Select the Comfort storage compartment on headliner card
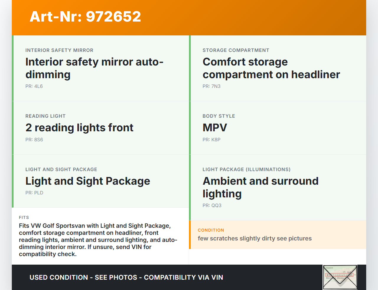378x290 pixels. point(278,68)
